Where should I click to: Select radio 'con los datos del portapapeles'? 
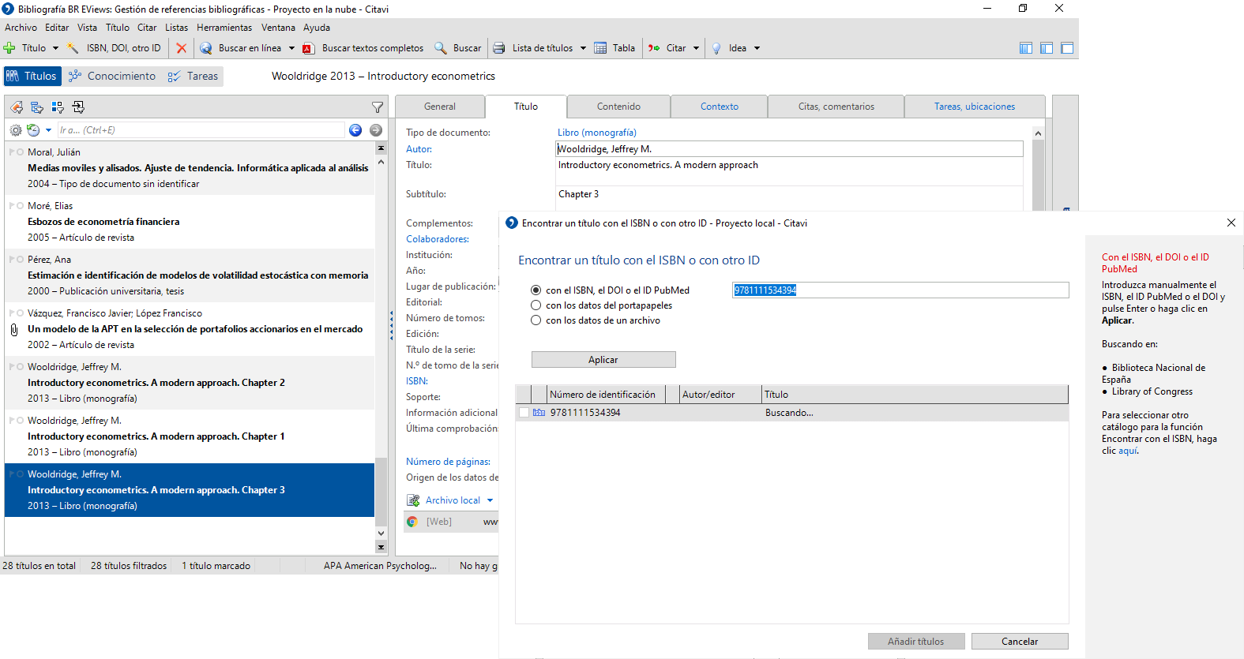(x=536, y=305)
